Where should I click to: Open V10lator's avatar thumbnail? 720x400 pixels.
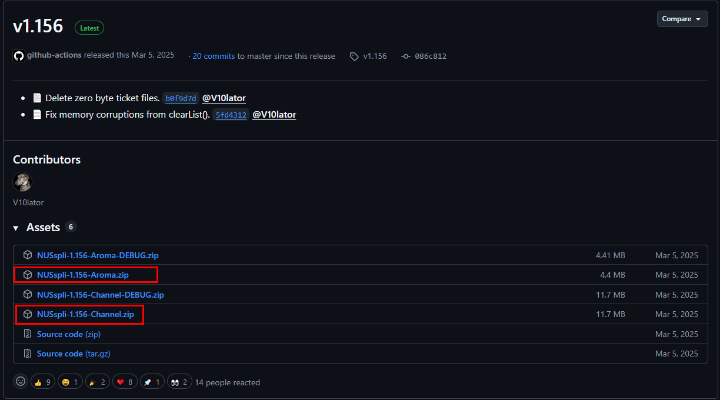click(22, 182)
